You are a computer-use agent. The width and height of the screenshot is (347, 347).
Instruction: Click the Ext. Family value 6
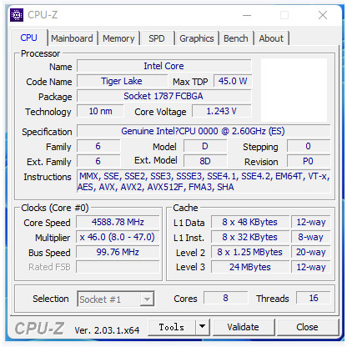pos(98,161)
